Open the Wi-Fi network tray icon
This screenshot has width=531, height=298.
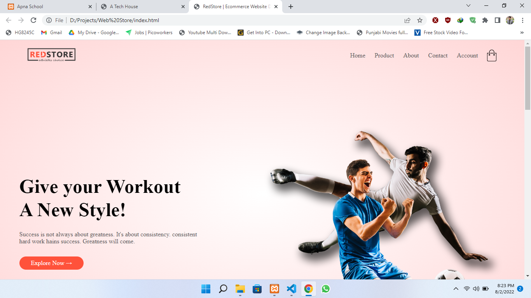[467, 289]
